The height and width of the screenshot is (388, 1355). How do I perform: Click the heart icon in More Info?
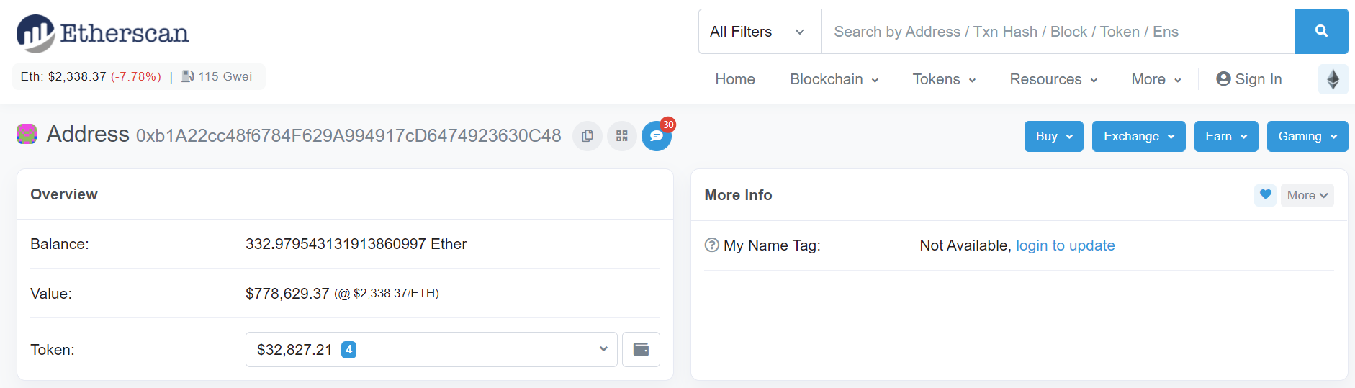1265,195
